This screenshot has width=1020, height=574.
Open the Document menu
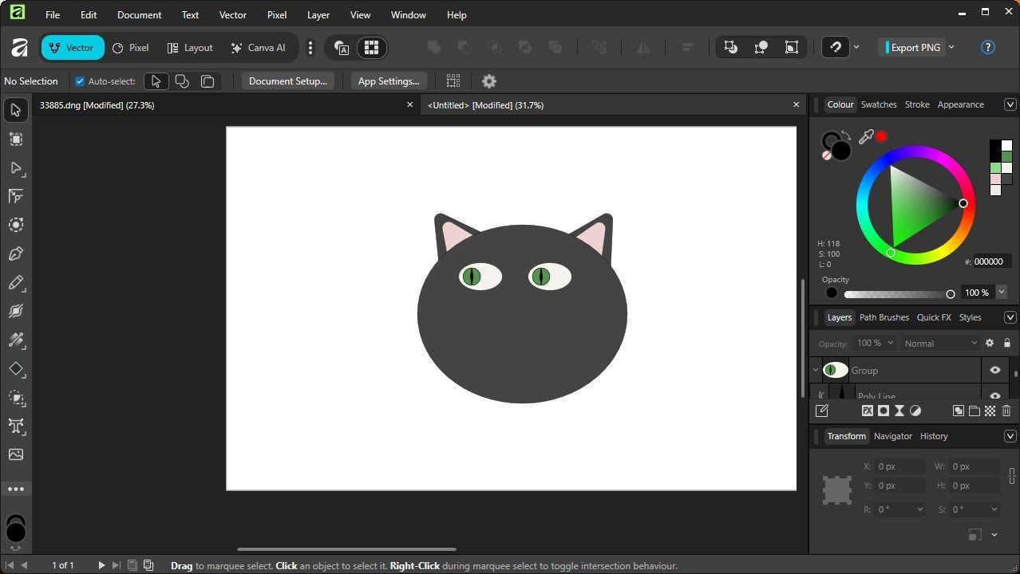[139, 15]
